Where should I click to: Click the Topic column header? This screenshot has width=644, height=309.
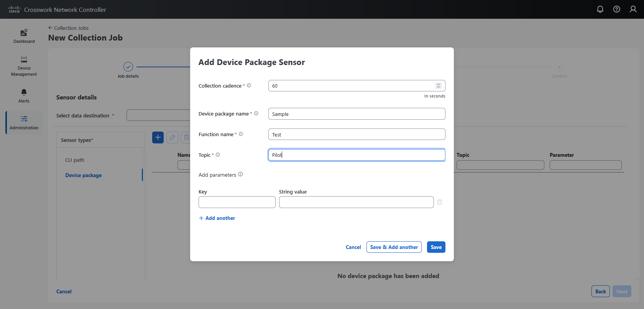(x=463, y=155)
